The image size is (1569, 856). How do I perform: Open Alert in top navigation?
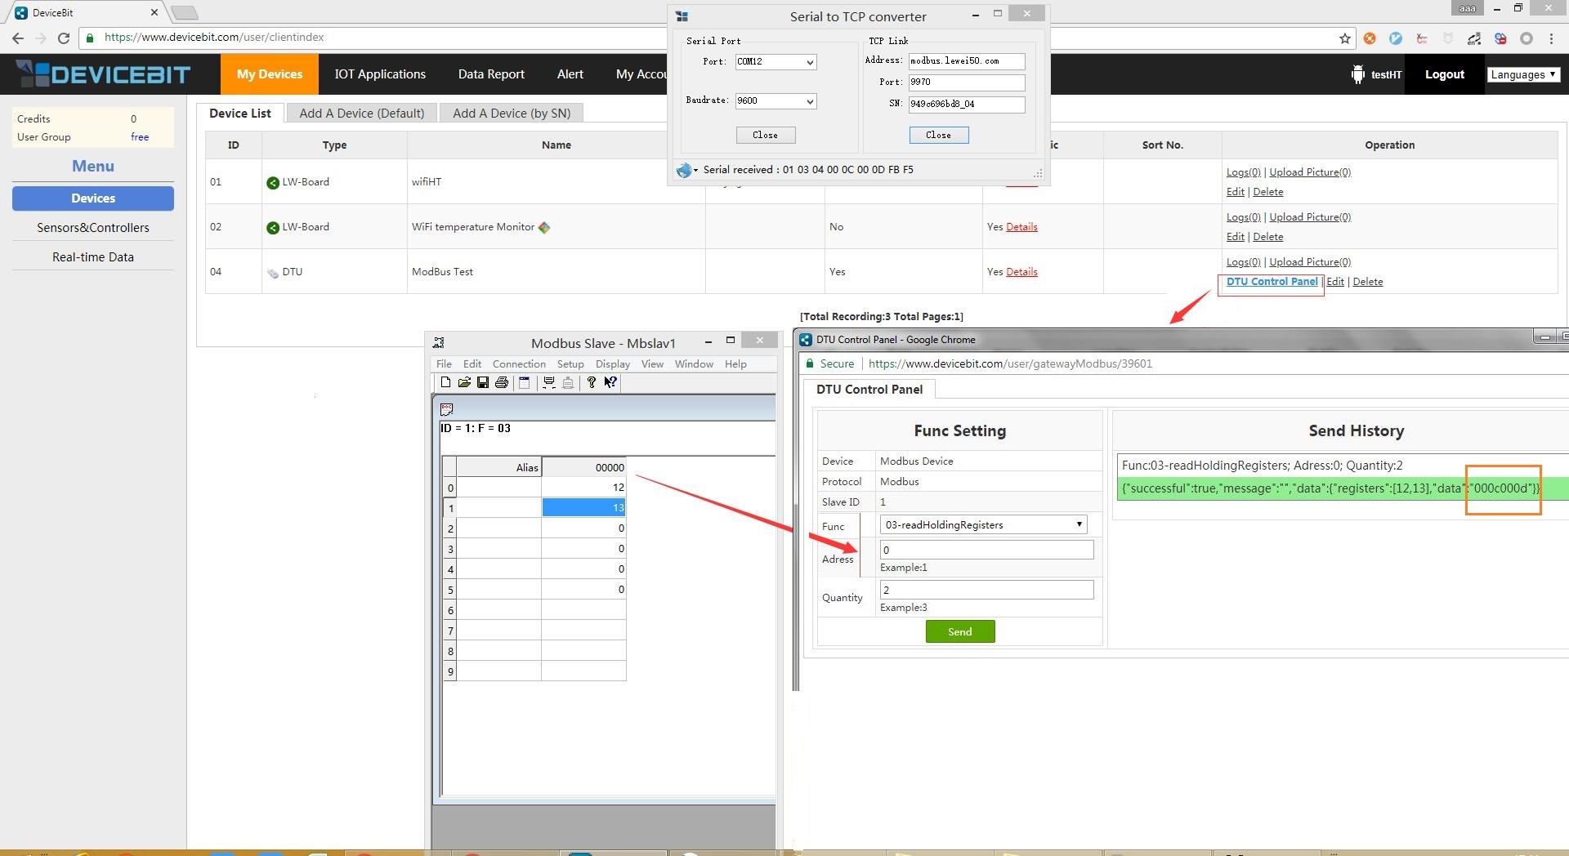click(570, 74)
